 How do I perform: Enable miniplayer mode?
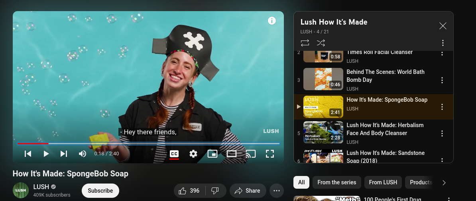point(212,154)
